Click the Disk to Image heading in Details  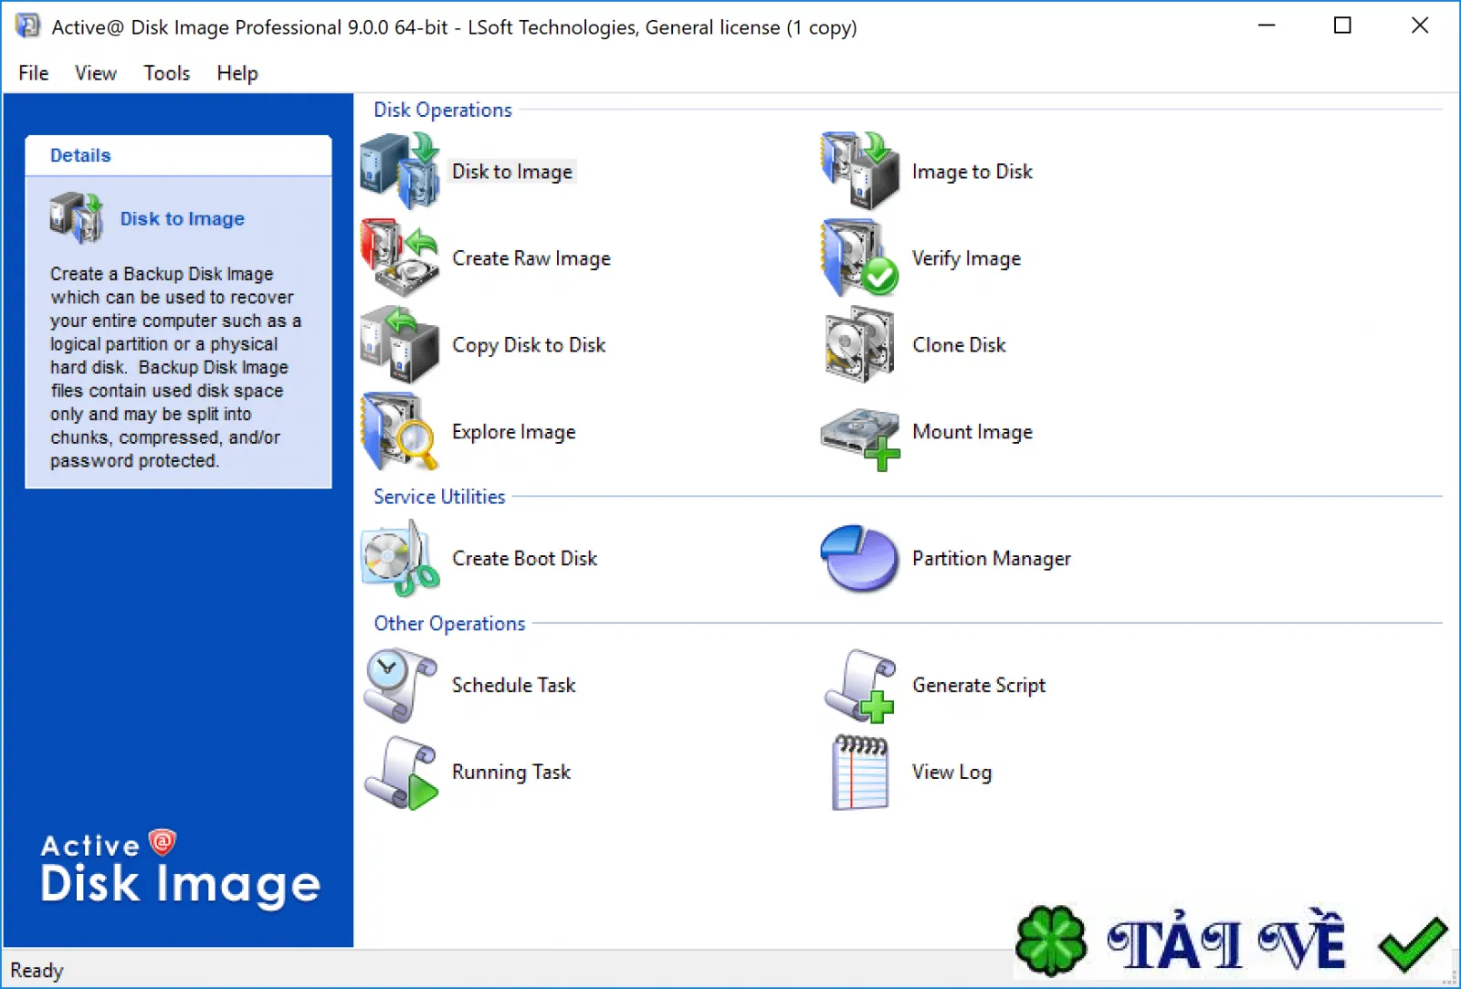pyautogui.click(x=183, y=219)
